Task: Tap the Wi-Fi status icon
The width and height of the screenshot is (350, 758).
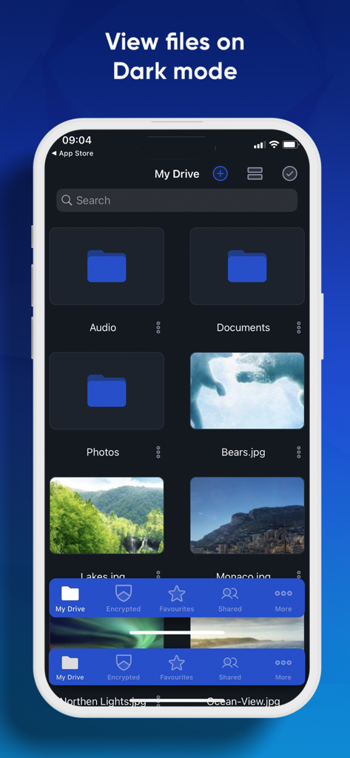Action: pos(274,144)
